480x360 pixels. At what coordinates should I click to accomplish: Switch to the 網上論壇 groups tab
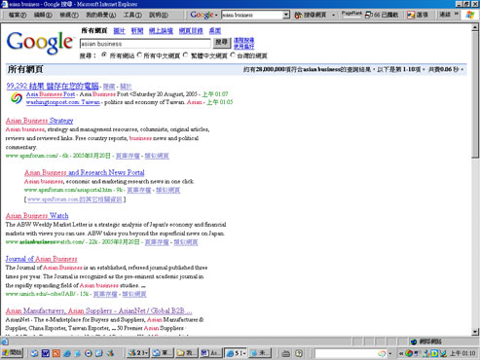pyautogui.click(x=161, y=31)
